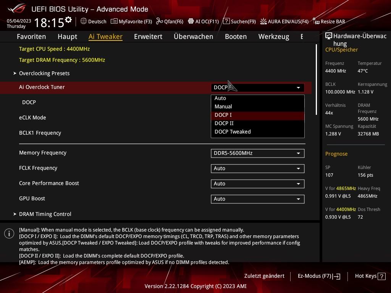Click the Resize BAR icon
The image size is (391, 293).
[x=316, y=21]
